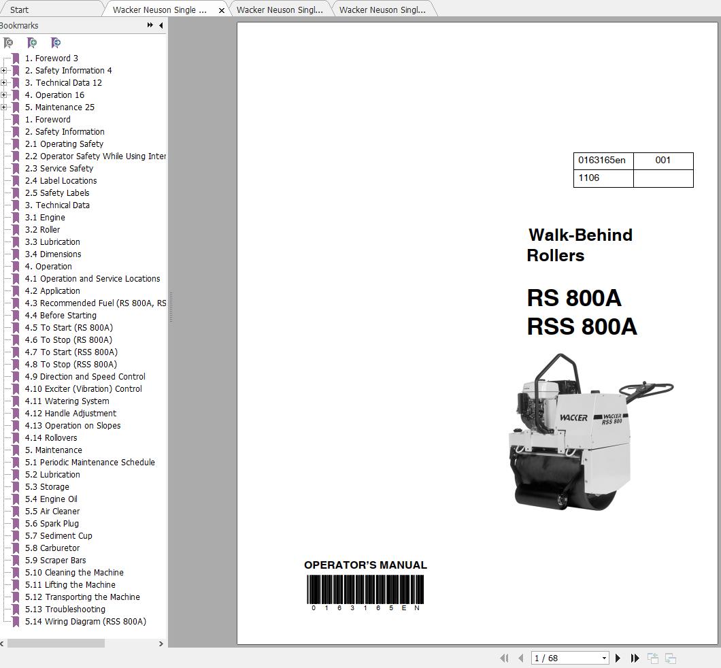Collapse the Bookmarks panel arrow
Image resolution: width=721 pixels, height=668 pixels.
[161, 25]
